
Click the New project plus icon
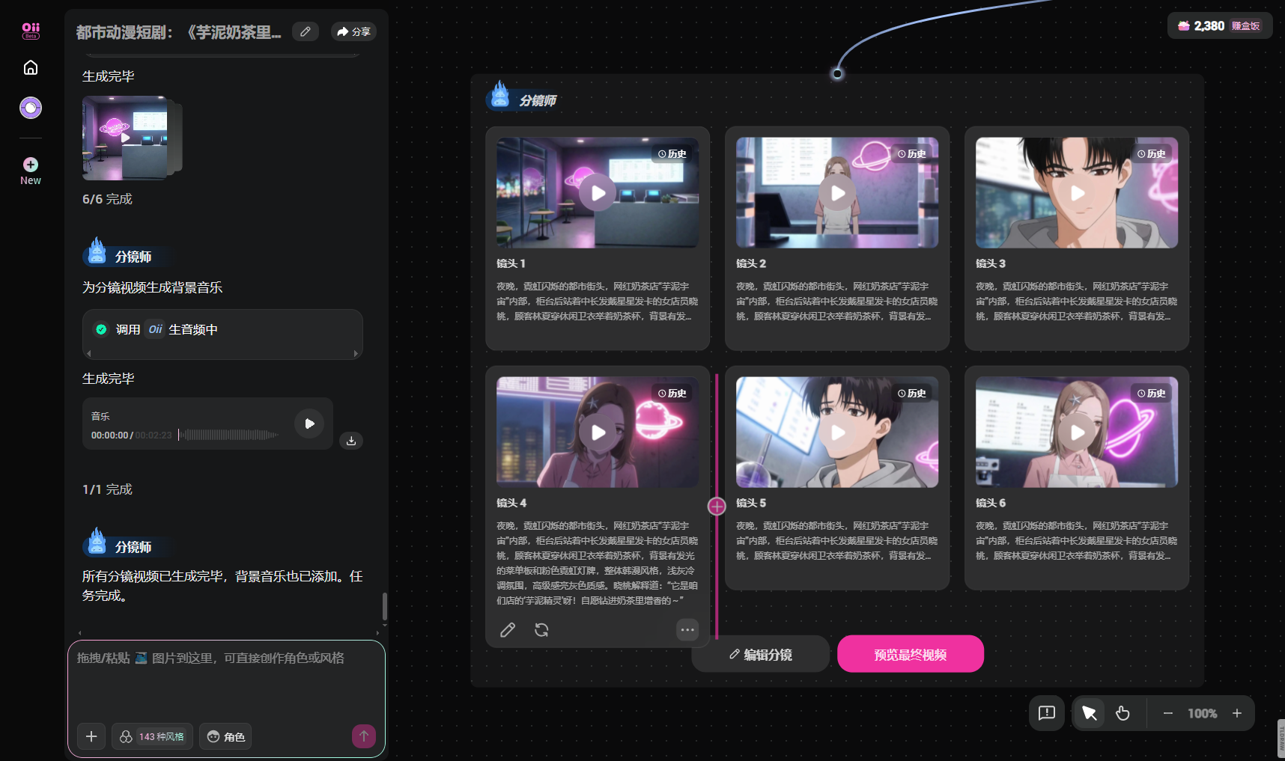pyautogui.click(x=31, y=165)
